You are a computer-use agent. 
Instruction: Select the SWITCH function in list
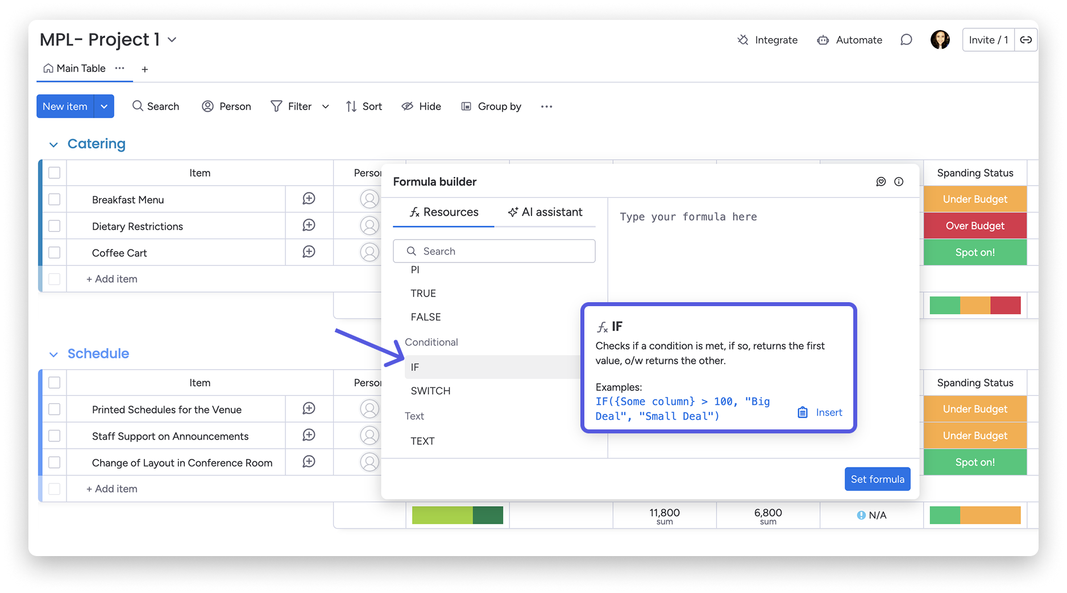[430, 391]
